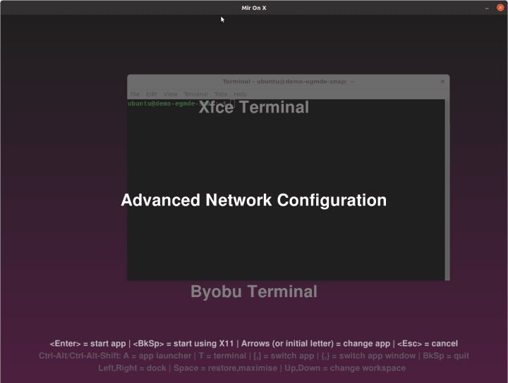Click the Ctrl-Alt app launcher shortcuts hint
Screen dimensions: 508x383
(254, 356)
